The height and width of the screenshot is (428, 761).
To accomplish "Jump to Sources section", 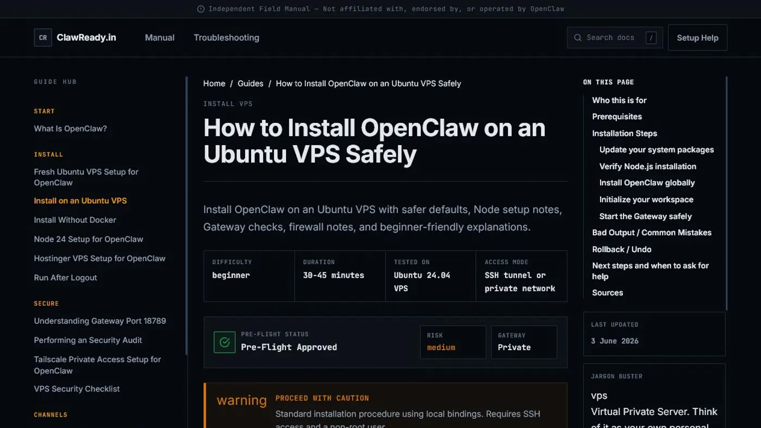I will 608,293.
